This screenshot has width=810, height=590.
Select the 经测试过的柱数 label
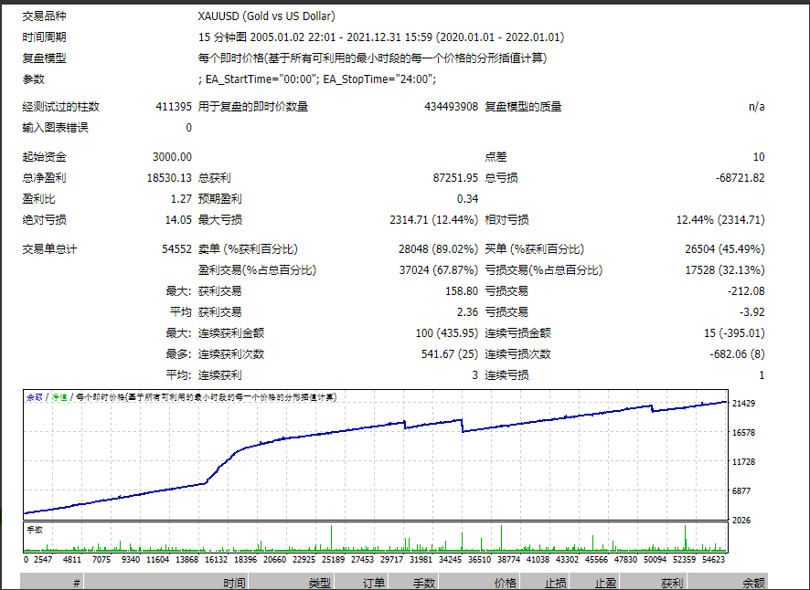[x=60, y=106]
